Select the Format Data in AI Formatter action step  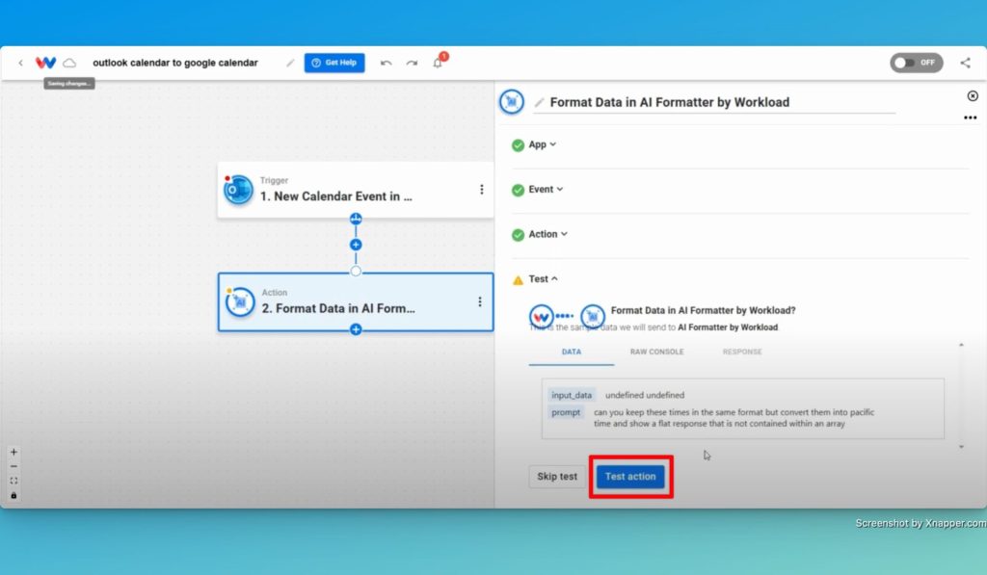click(x=356, y=302)
